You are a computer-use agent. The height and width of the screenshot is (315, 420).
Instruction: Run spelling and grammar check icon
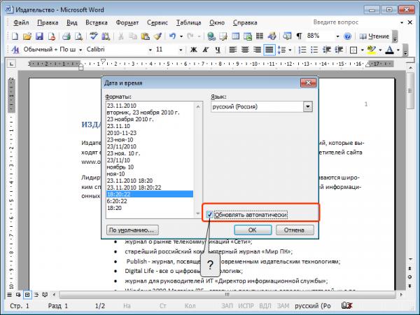94,36
